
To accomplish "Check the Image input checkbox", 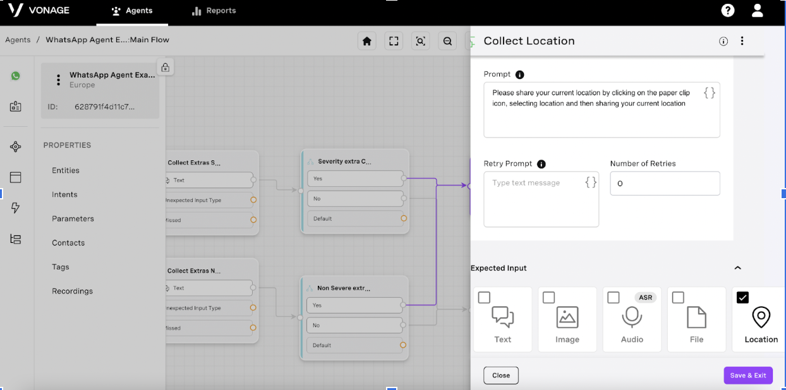I will pyautogui.click(x=549, y=297).
